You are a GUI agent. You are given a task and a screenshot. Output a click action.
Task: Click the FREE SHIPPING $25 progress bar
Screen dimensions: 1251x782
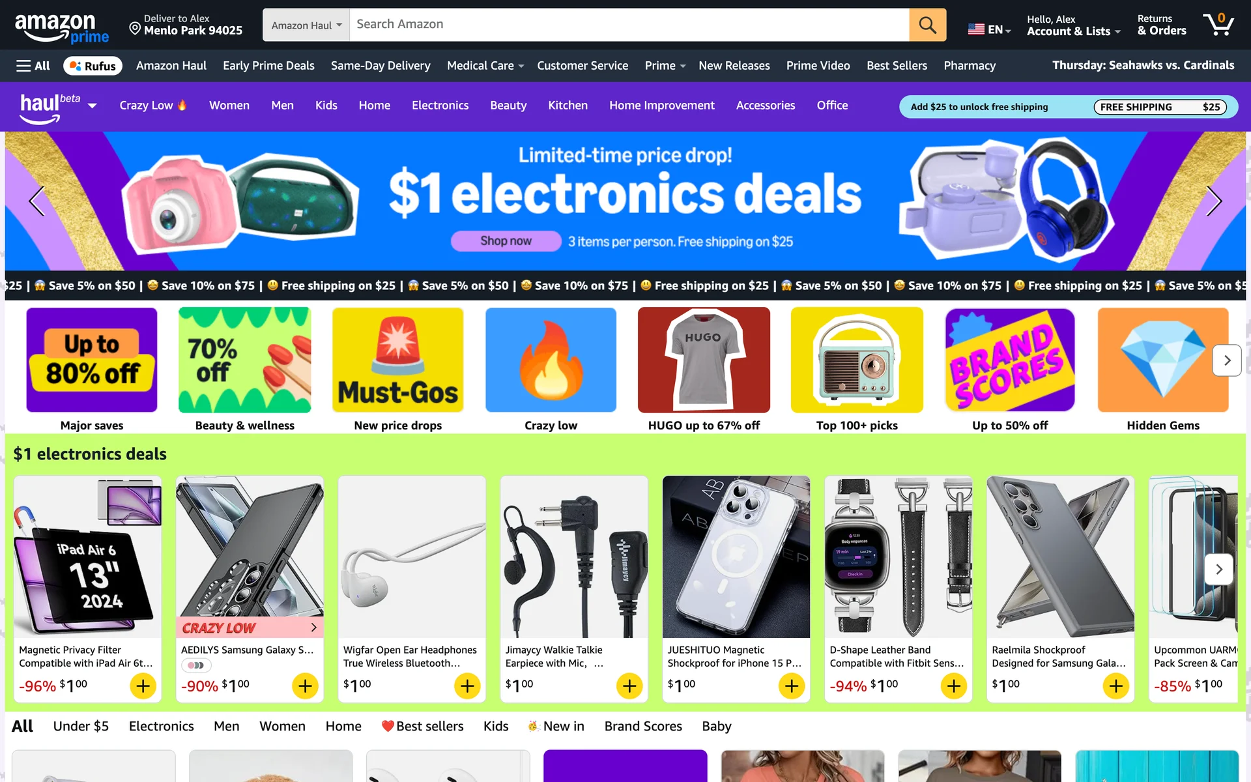1160,107
